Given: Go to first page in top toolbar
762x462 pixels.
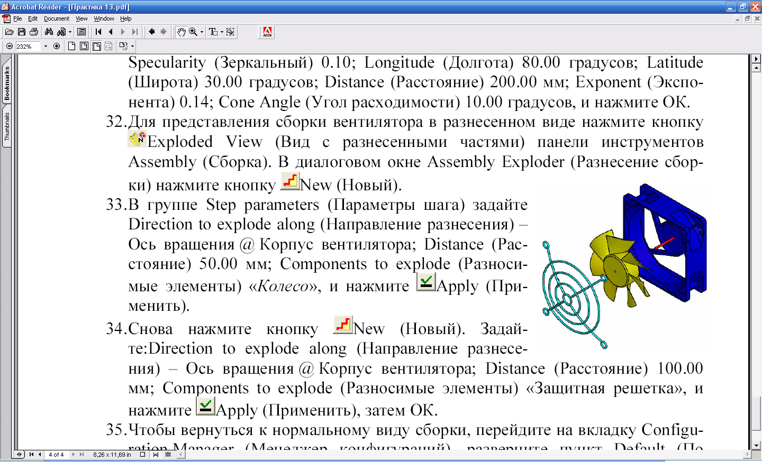Looking at the screenshot, I should pyautogui.click(x=98, y=32).
